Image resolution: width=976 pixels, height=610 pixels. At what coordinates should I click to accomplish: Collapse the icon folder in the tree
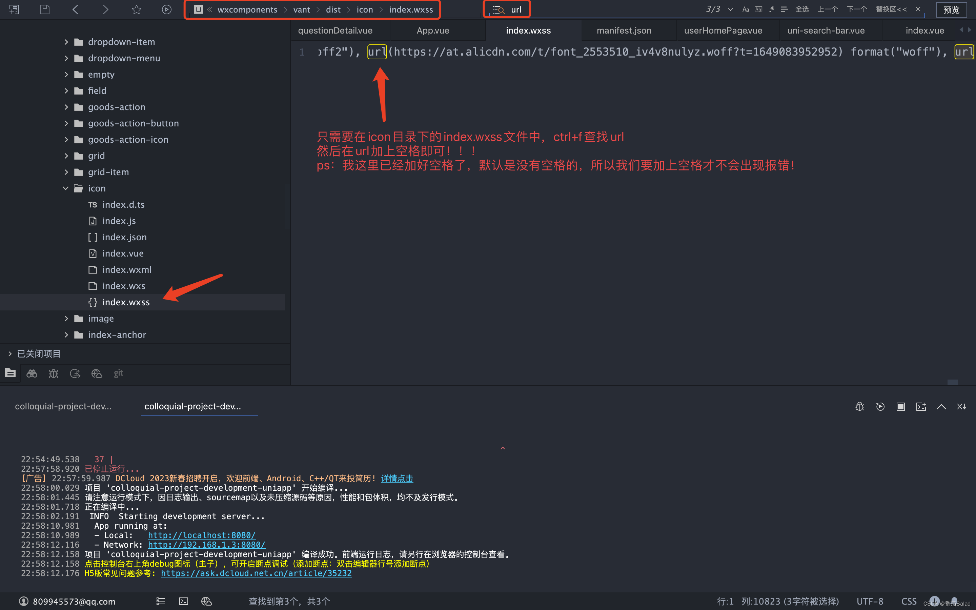[66, 188]
